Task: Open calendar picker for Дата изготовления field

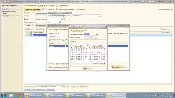Action: click(97, 34)
